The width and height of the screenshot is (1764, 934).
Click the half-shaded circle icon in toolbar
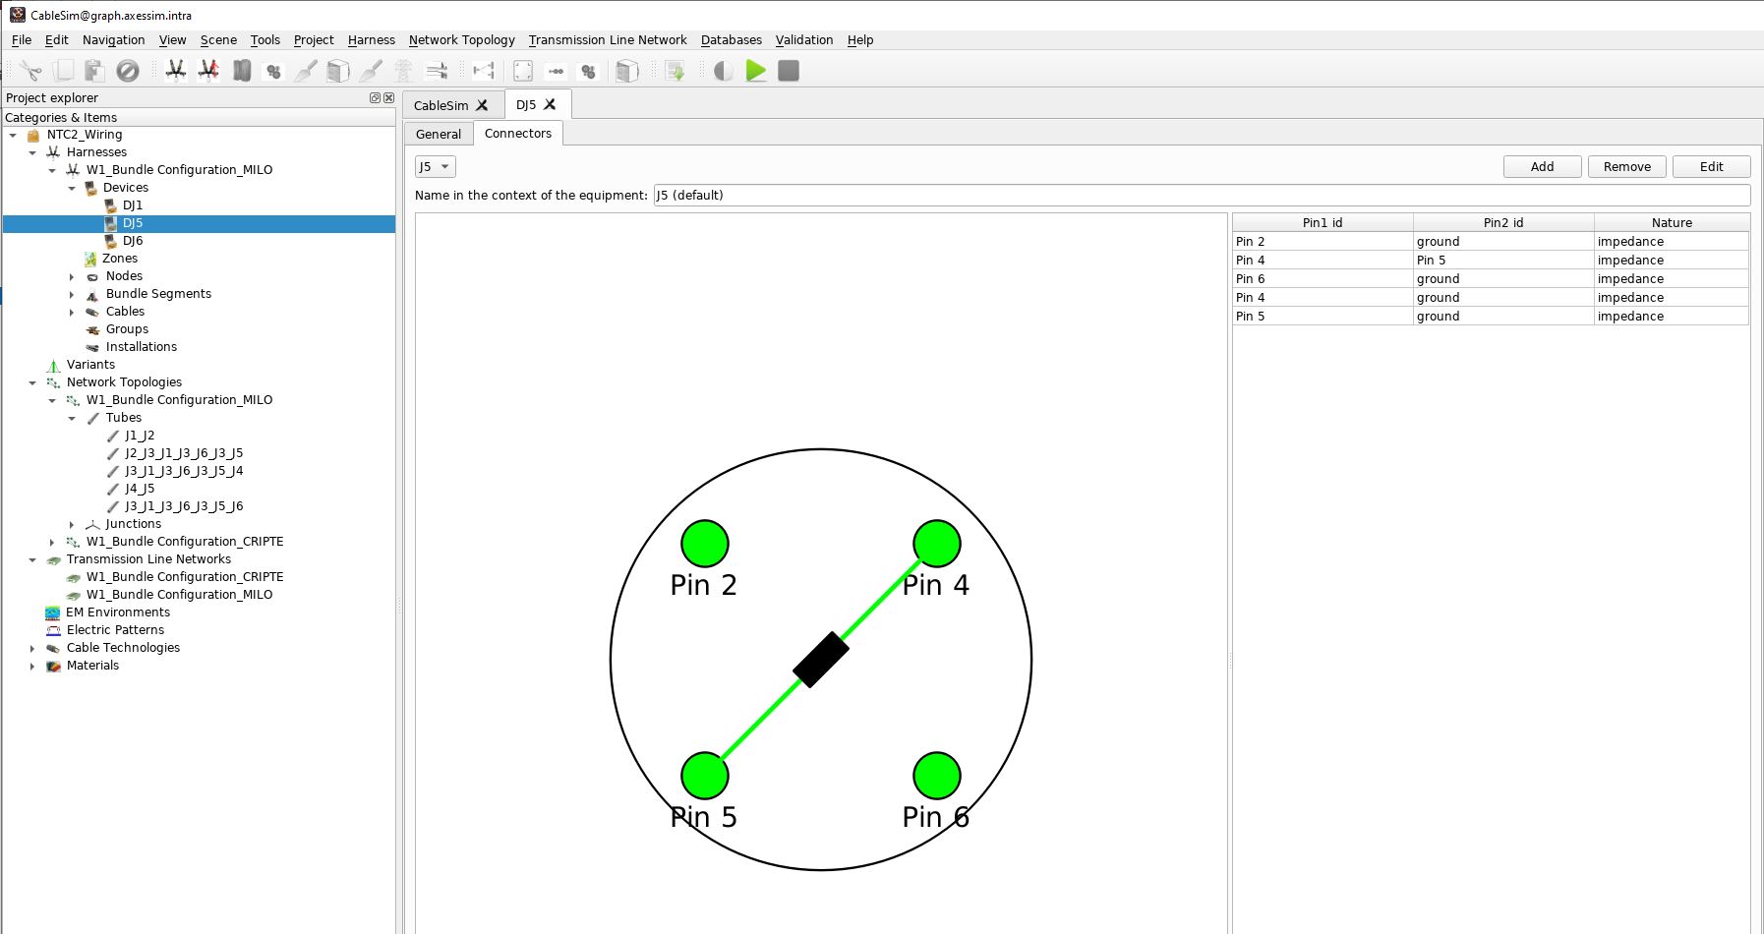click(723, 71)
